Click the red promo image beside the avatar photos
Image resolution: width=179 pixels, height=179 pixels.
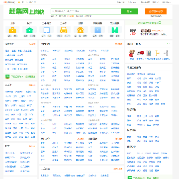pyautogui.click(x=133, y=32)
